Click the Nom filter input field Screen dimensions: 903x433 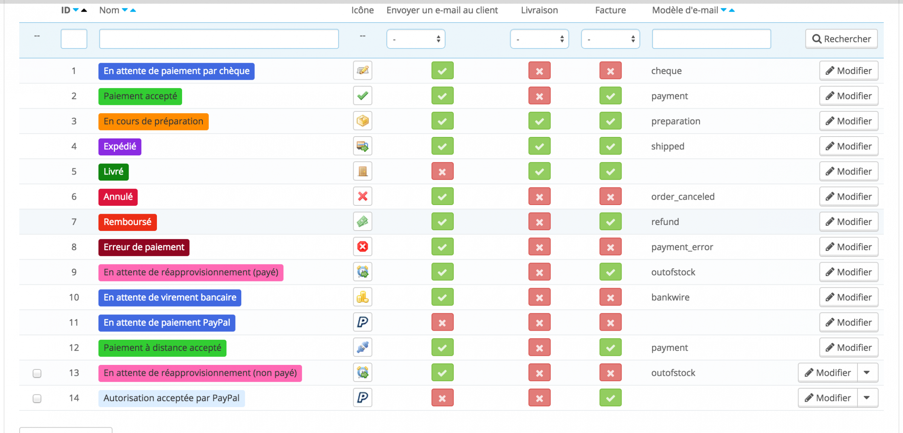pyautogui.click(x=219, y=39)
